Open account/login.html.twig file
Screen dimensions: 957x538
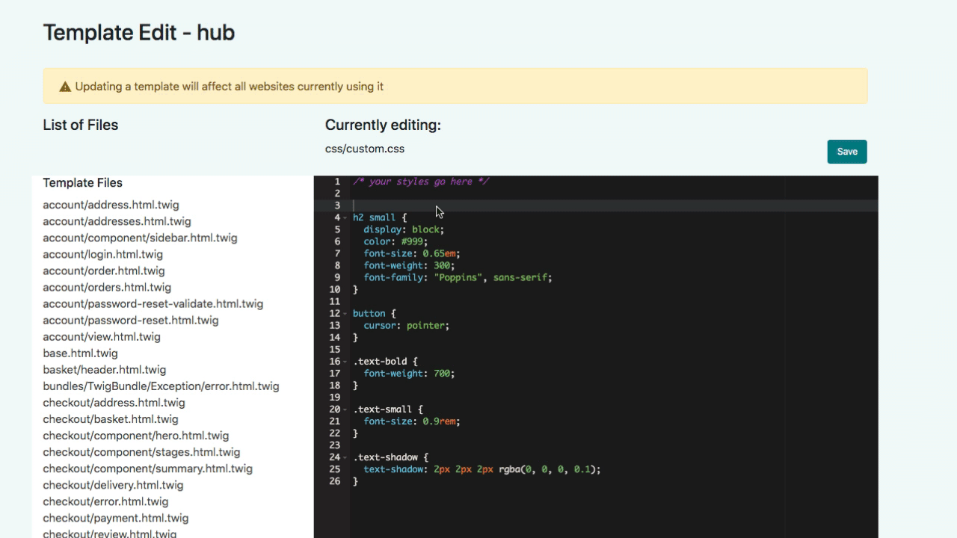coord(102,254)
